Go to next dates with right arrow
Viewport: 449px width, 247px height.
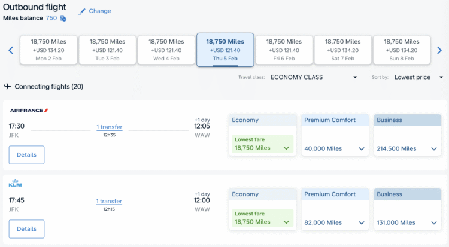coord(439,50)
